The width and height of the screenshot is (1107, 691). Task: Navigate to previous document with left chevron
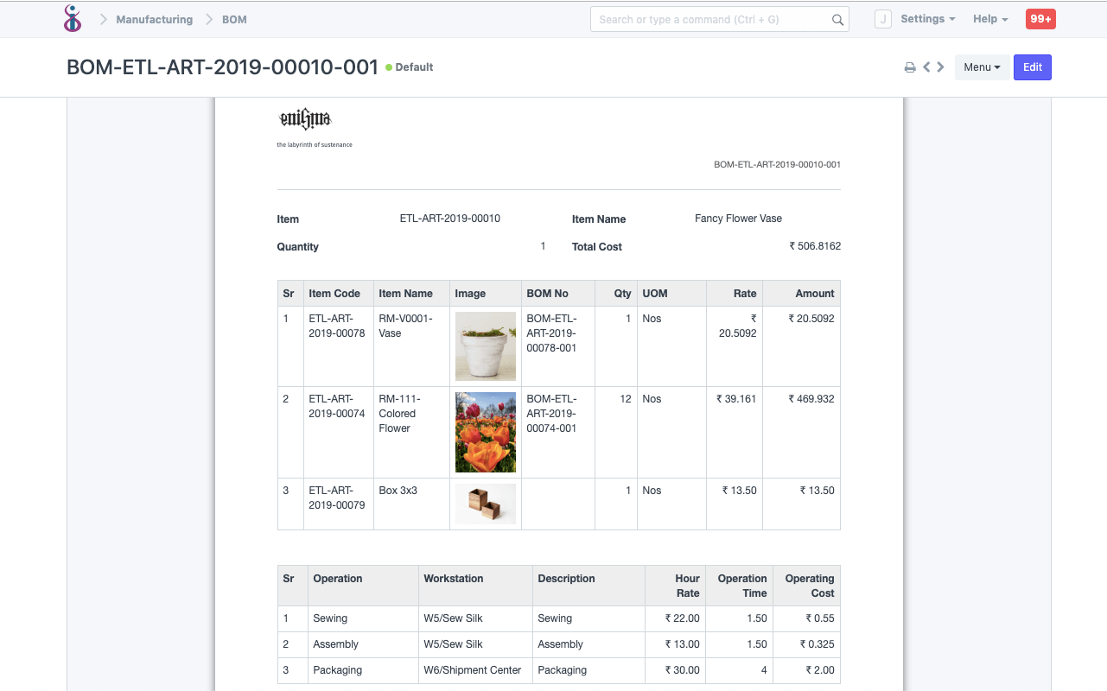point(926,67)
